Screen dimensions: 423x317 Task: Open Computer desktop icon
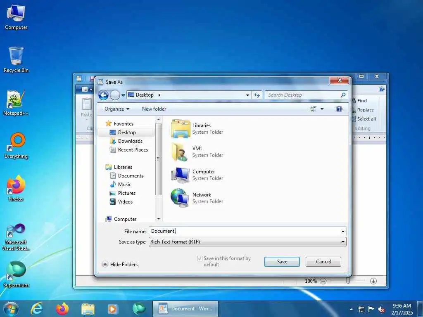[x=16, y=17]
